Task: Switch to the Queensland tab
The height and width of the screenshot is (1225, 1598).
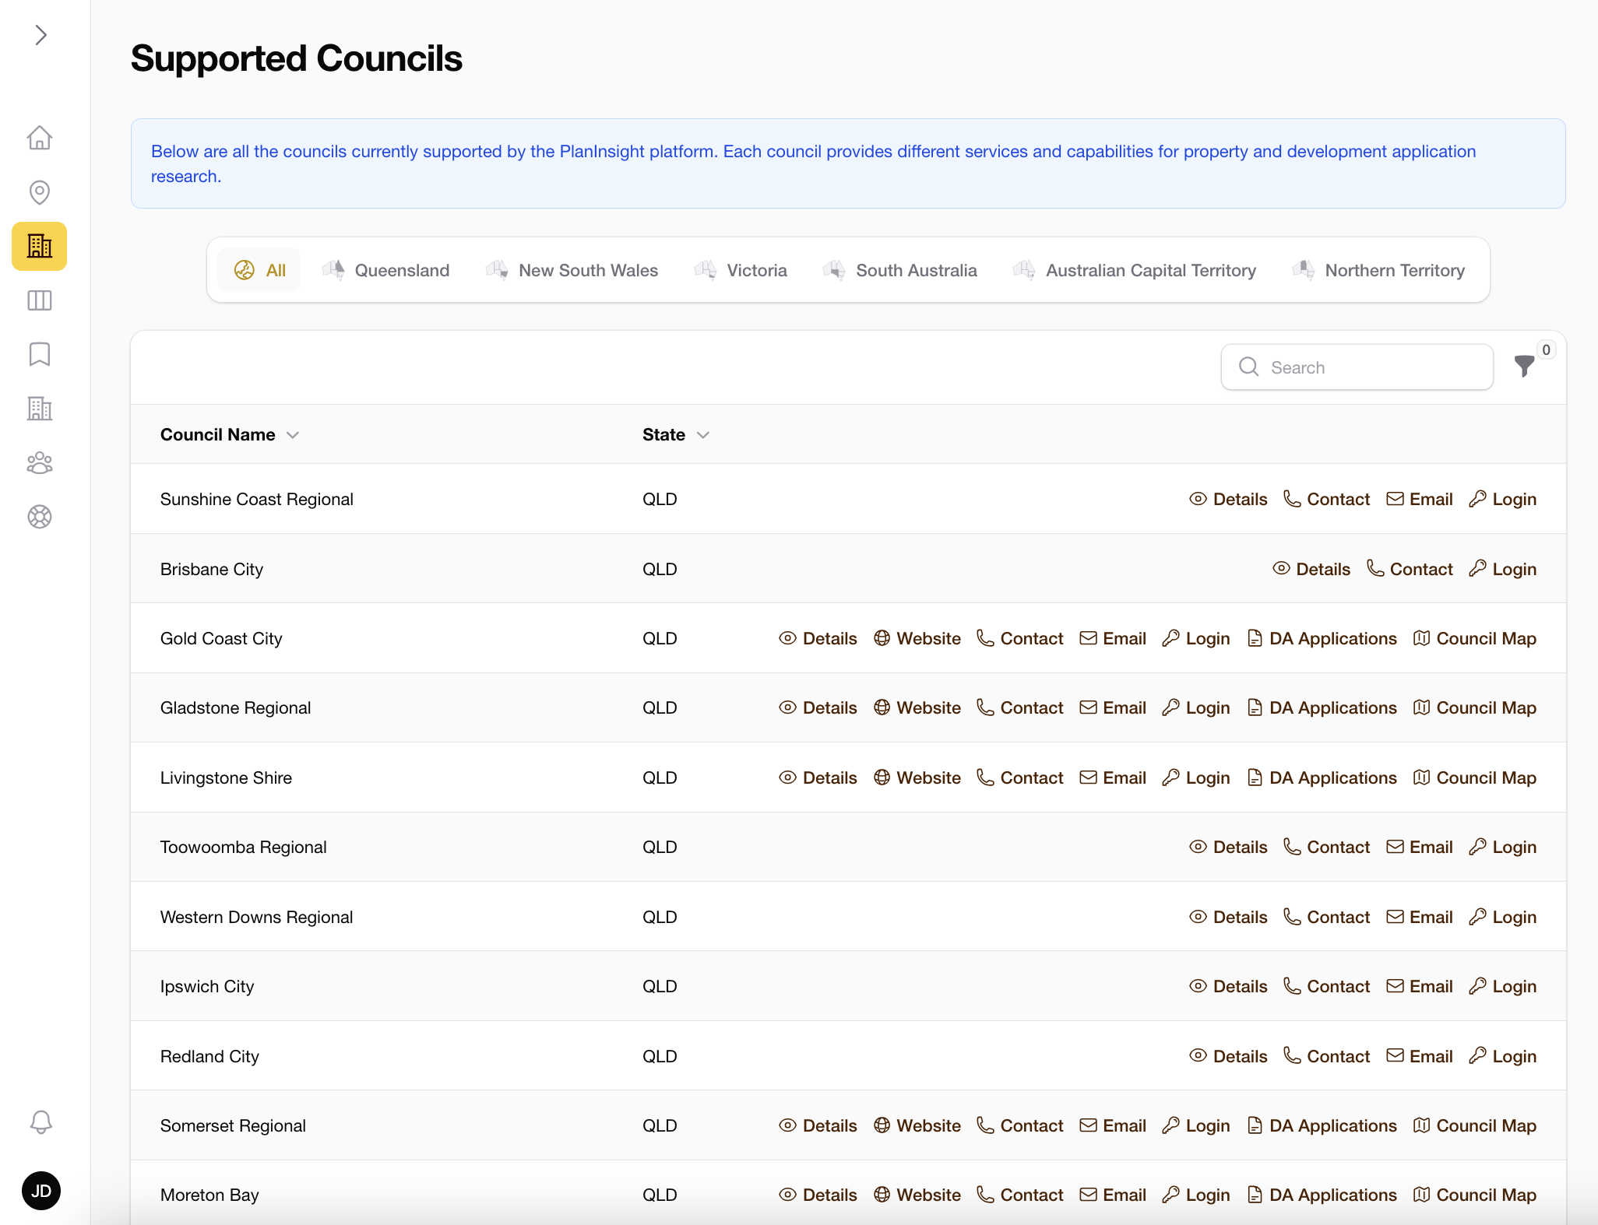Action: click(386, 270)
